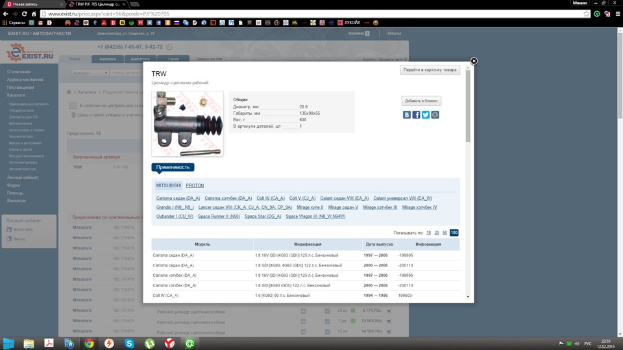
Task: Click the clock icon near phone number
Action: [169, 47]
